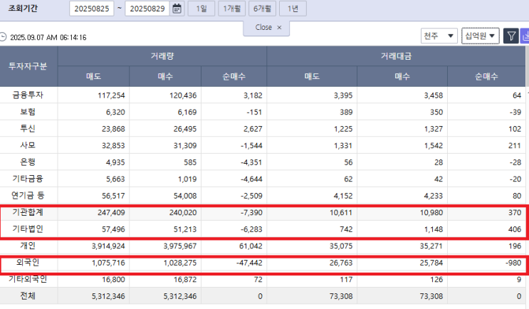Screen dimensions: 529x309
Task: Select the 외국인 row label
Action: (x=28, y=263)
